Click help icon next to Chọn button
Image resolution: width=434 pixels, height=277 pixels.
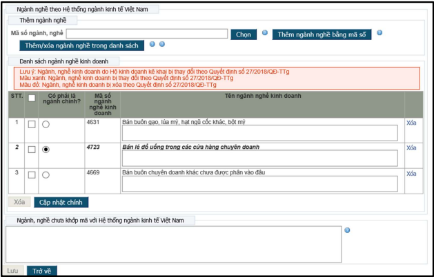tap(265, 33)
